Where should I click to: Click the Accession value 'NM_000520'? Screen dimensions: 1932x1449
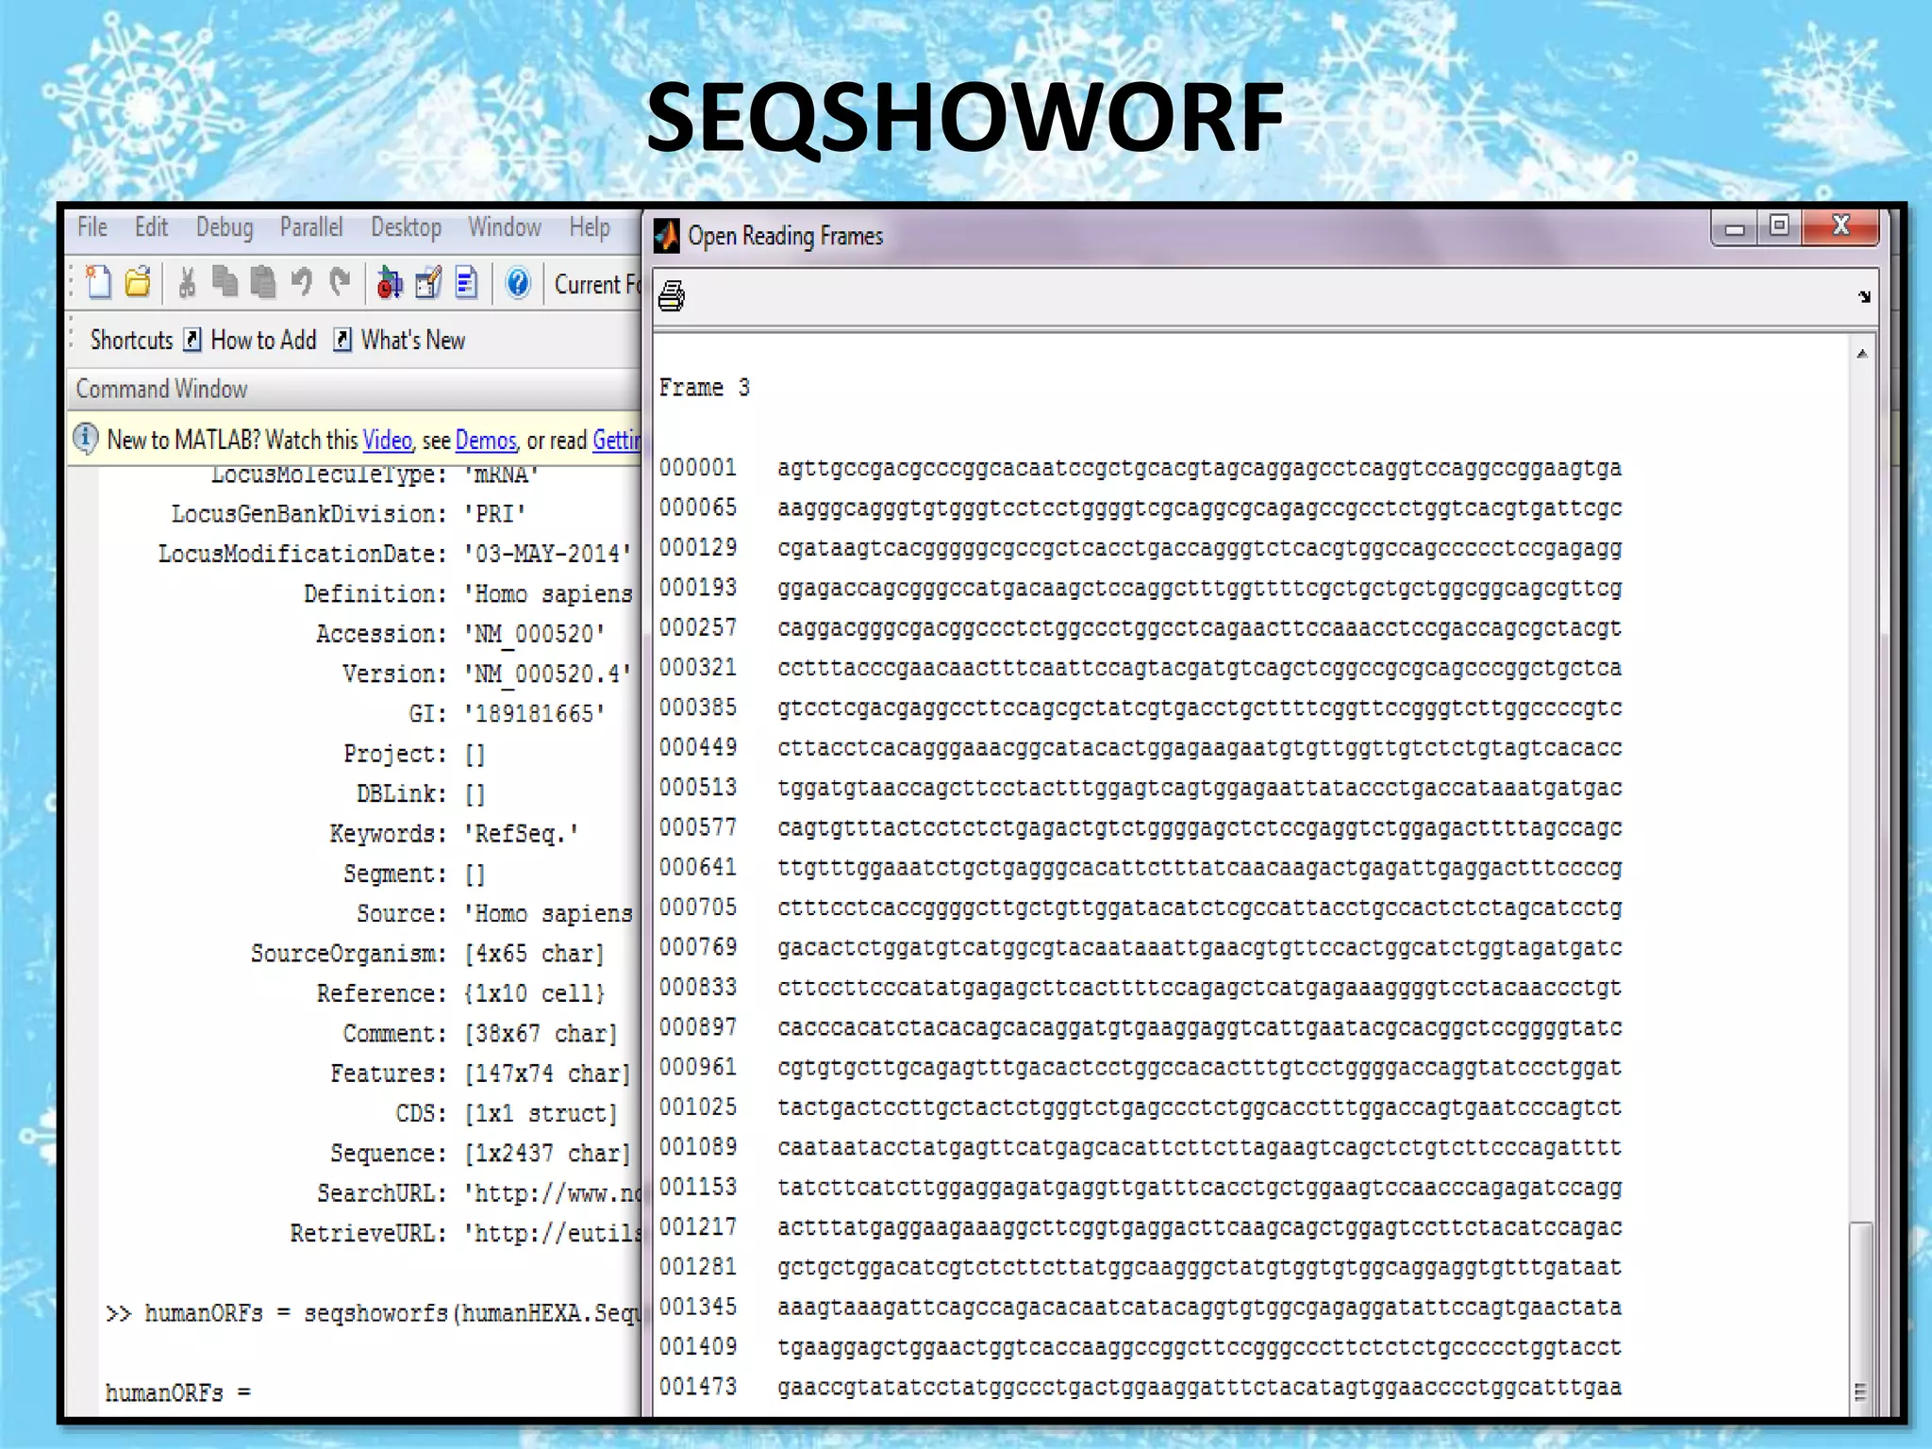point(534,634)
